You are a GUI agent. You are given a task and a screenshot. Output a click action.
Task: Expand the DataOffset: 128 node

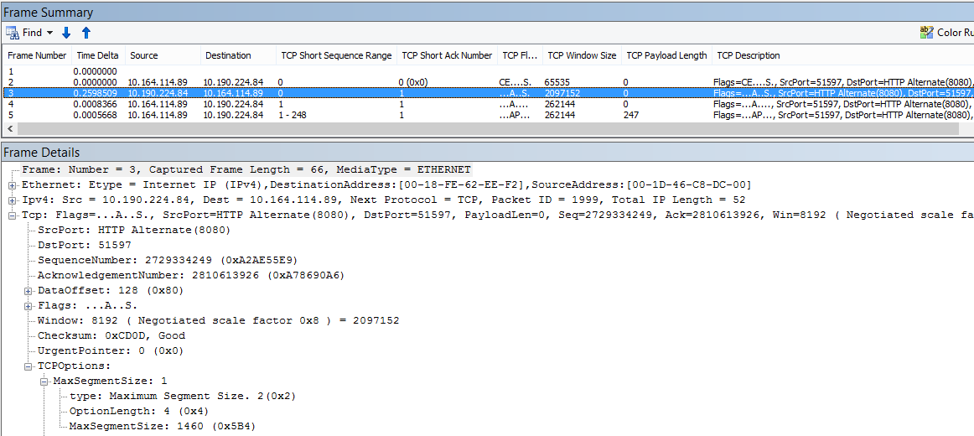coord(28,291)
